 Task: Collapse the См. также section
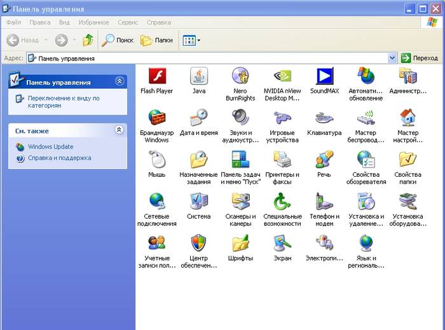[x=120, y=130]
